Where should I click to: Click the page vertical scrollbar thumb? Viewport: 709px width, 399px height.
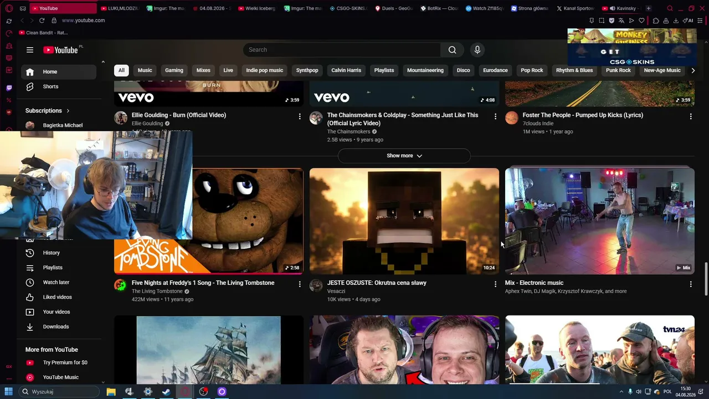point(706,279)
